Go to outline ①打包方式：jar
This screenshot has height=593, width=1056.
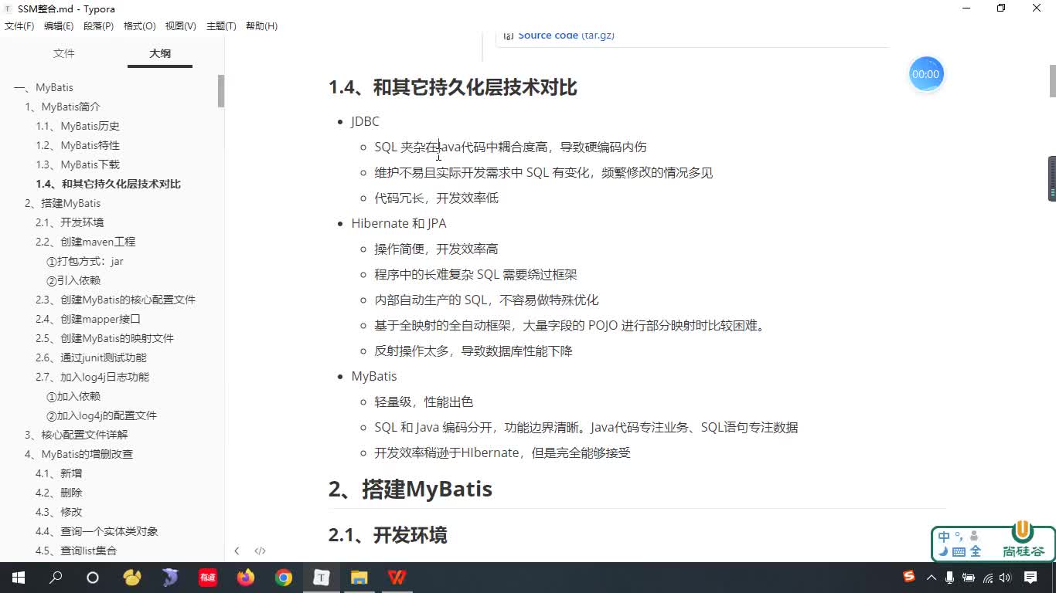coord(85,261)
